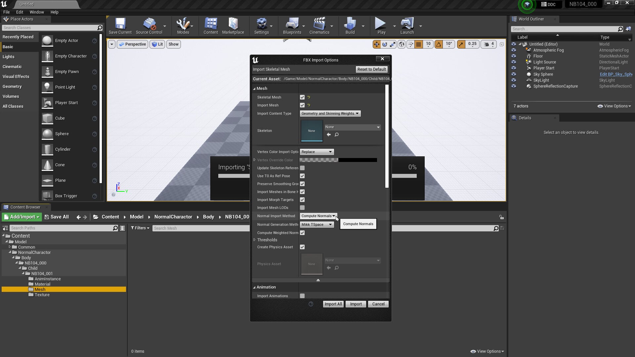Screen dimensions: 635x357
Task: Enable Import Mesh LODs checkbox
Action: point(302,208)
